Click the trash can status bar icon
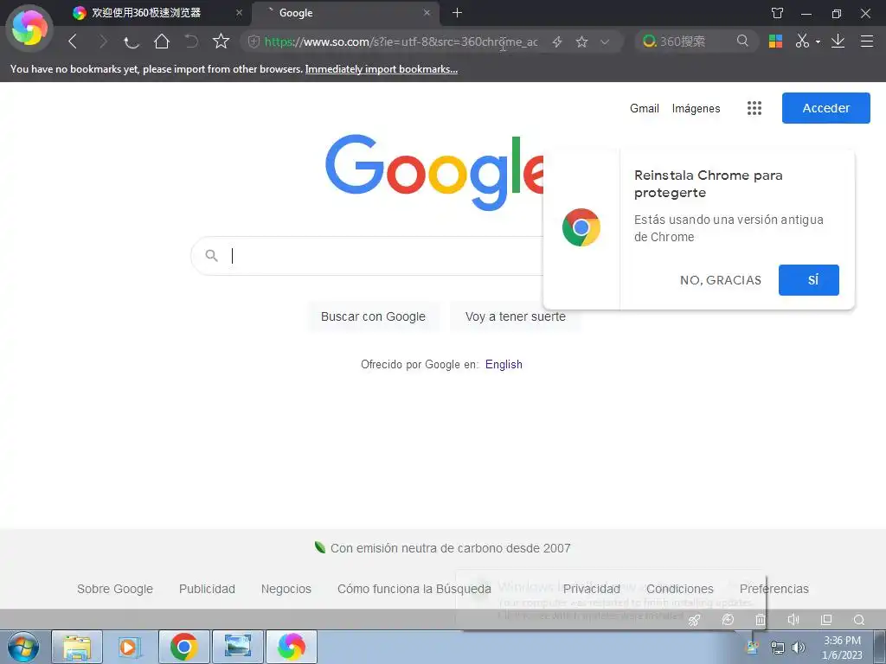Viewport: 886px width, 664px height. 761,620
